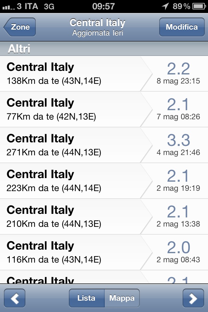This screenshot has height=312, width=208.
Task: Switch to Mappa view
Action: pyautogui.click(x=122, y=298)
